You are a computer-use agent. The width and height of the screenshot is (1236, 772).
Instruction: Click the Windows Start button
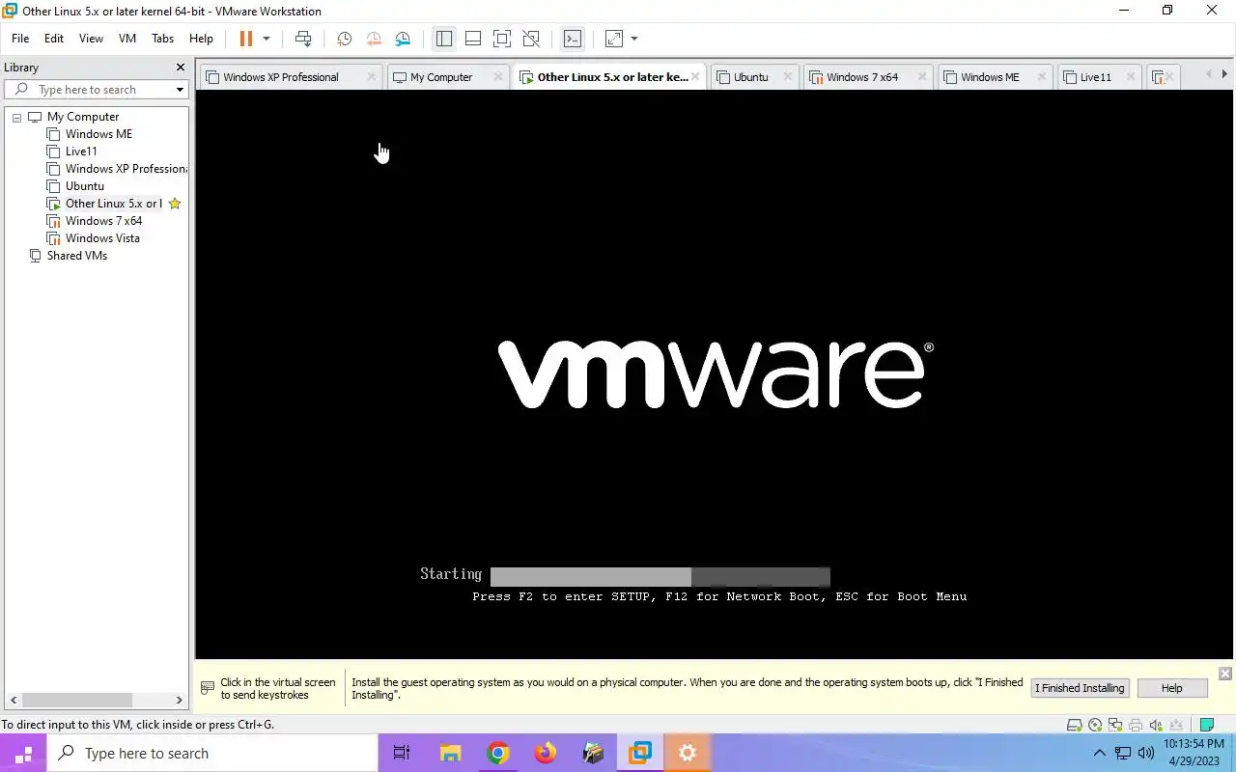tap(23, 754)
